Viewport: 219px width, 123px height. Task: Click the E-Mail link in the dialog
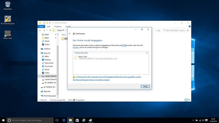coord(125,45)
